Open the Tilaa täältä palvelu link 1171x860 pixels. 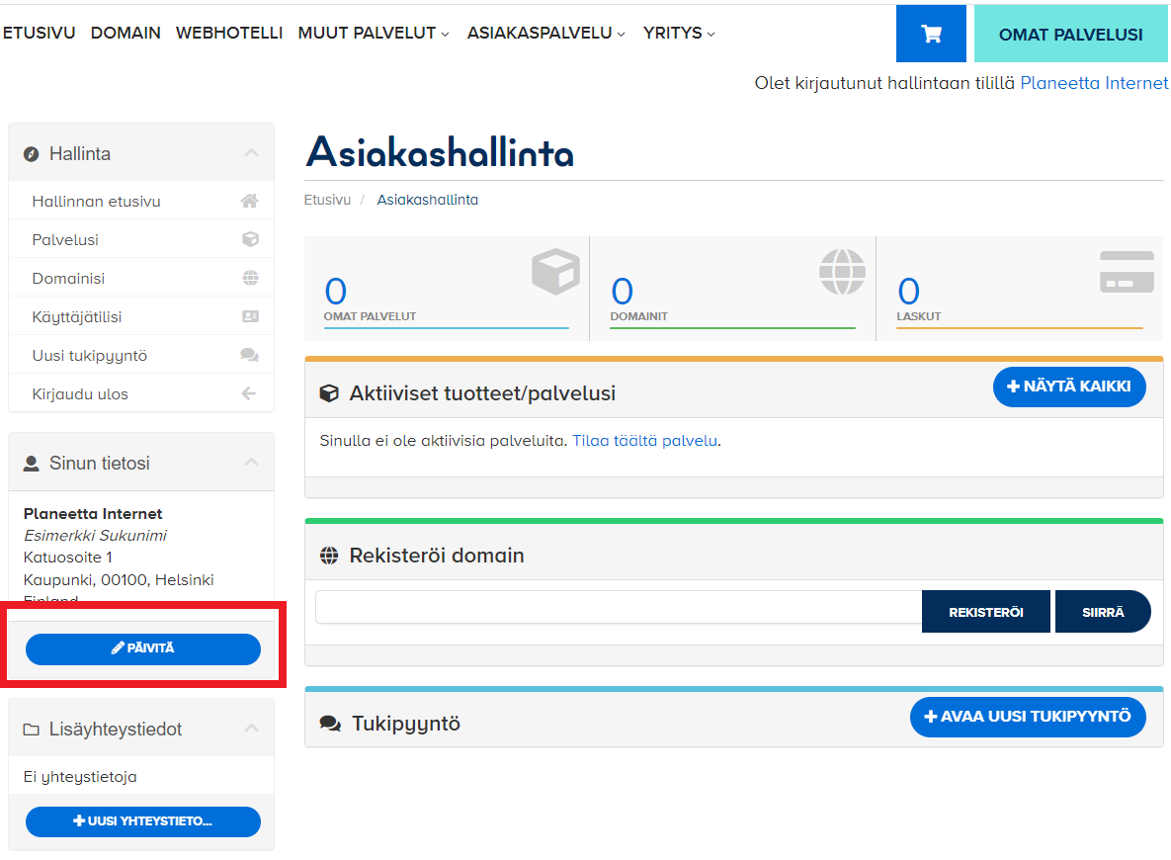[x=644, y=441]
